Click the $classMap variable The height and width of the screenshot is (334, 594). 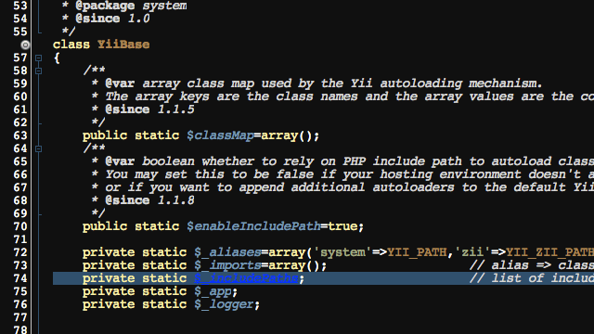click(x=220, y=135)
